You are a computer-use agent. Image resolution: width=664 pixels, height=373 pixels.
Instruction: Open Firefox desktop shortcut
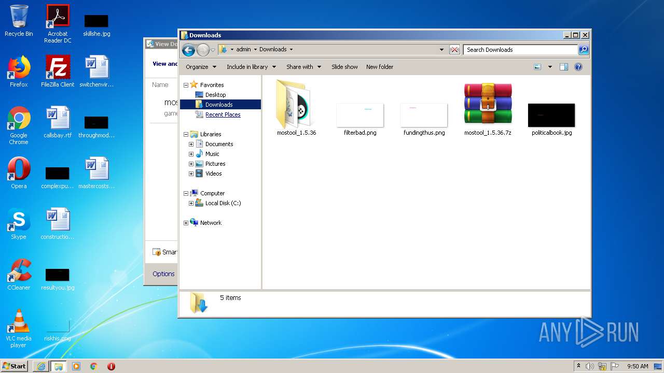point(19,71)
